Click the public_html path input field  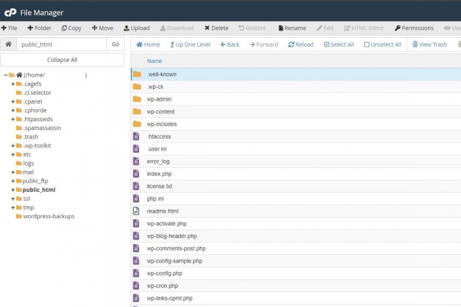(x=61, y=44)
